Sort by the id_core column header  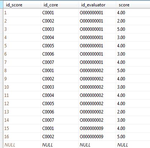coord(59,5)
